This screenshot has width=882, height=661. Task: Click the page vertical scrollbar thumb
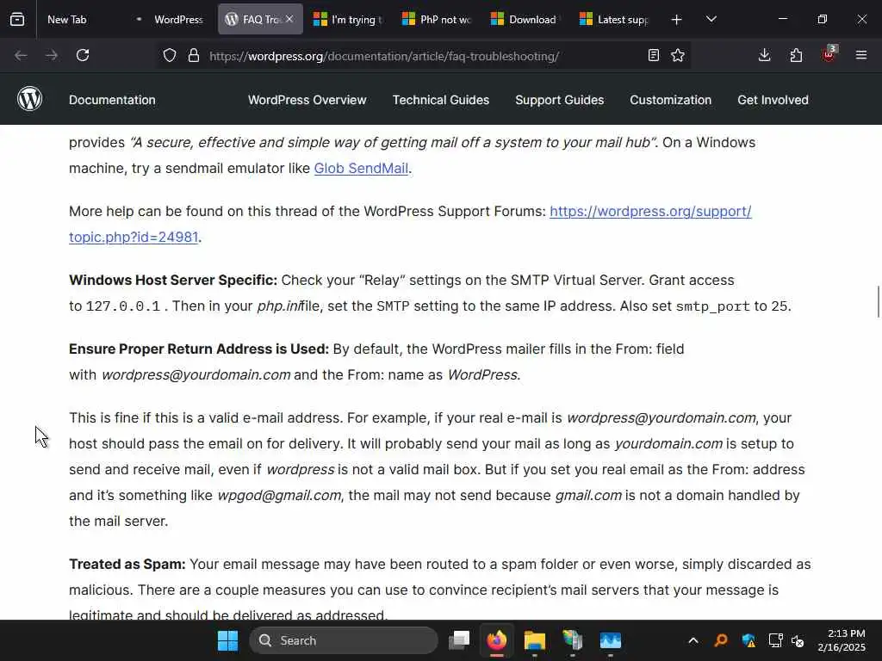878,302
